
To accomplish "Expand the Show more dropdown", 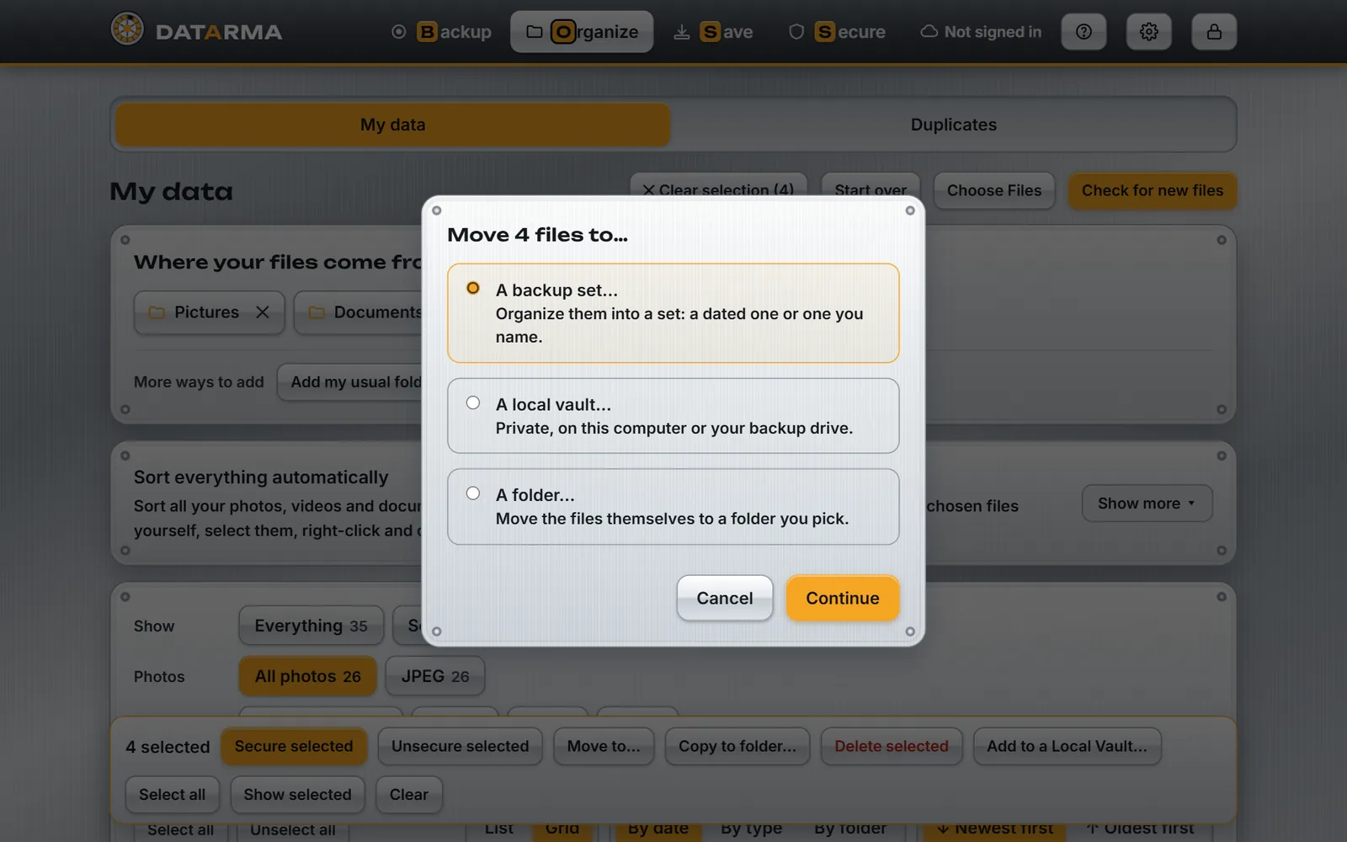I will (x=1147, y=504).
